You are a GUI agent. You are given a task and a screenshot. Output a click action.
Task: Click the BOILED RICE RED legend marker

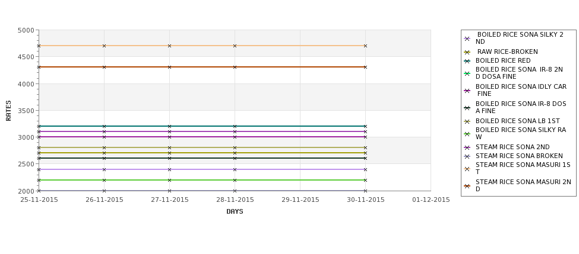pyautogui.click(x=467, y=62)
